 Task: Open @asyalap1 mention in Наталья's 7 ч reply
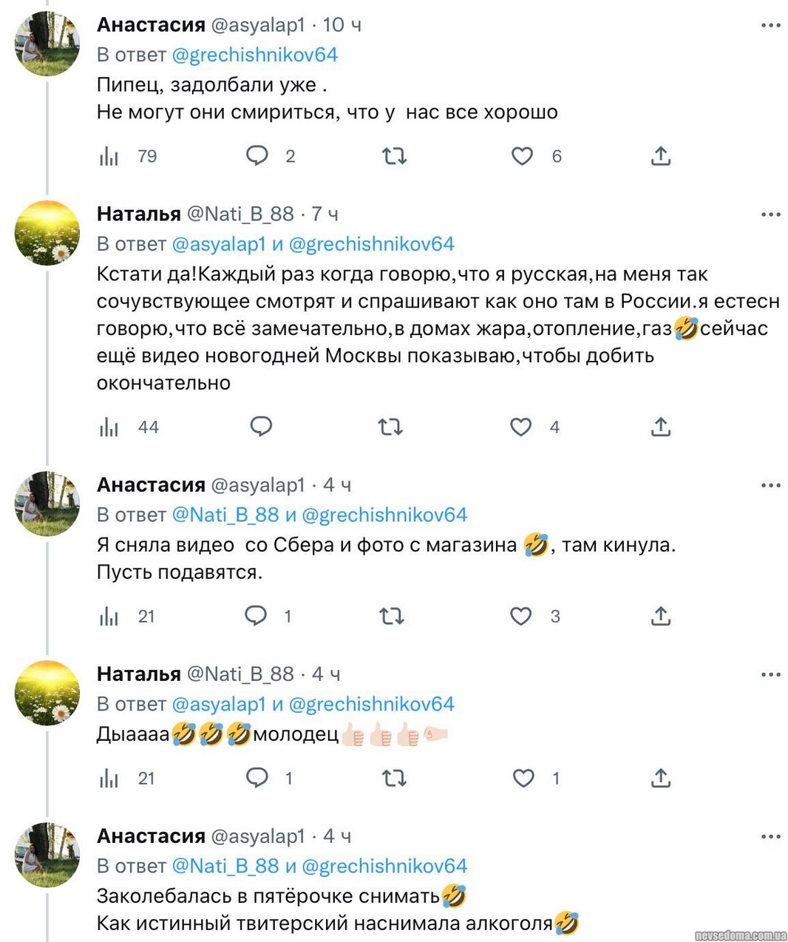click(x=218, y=244)
